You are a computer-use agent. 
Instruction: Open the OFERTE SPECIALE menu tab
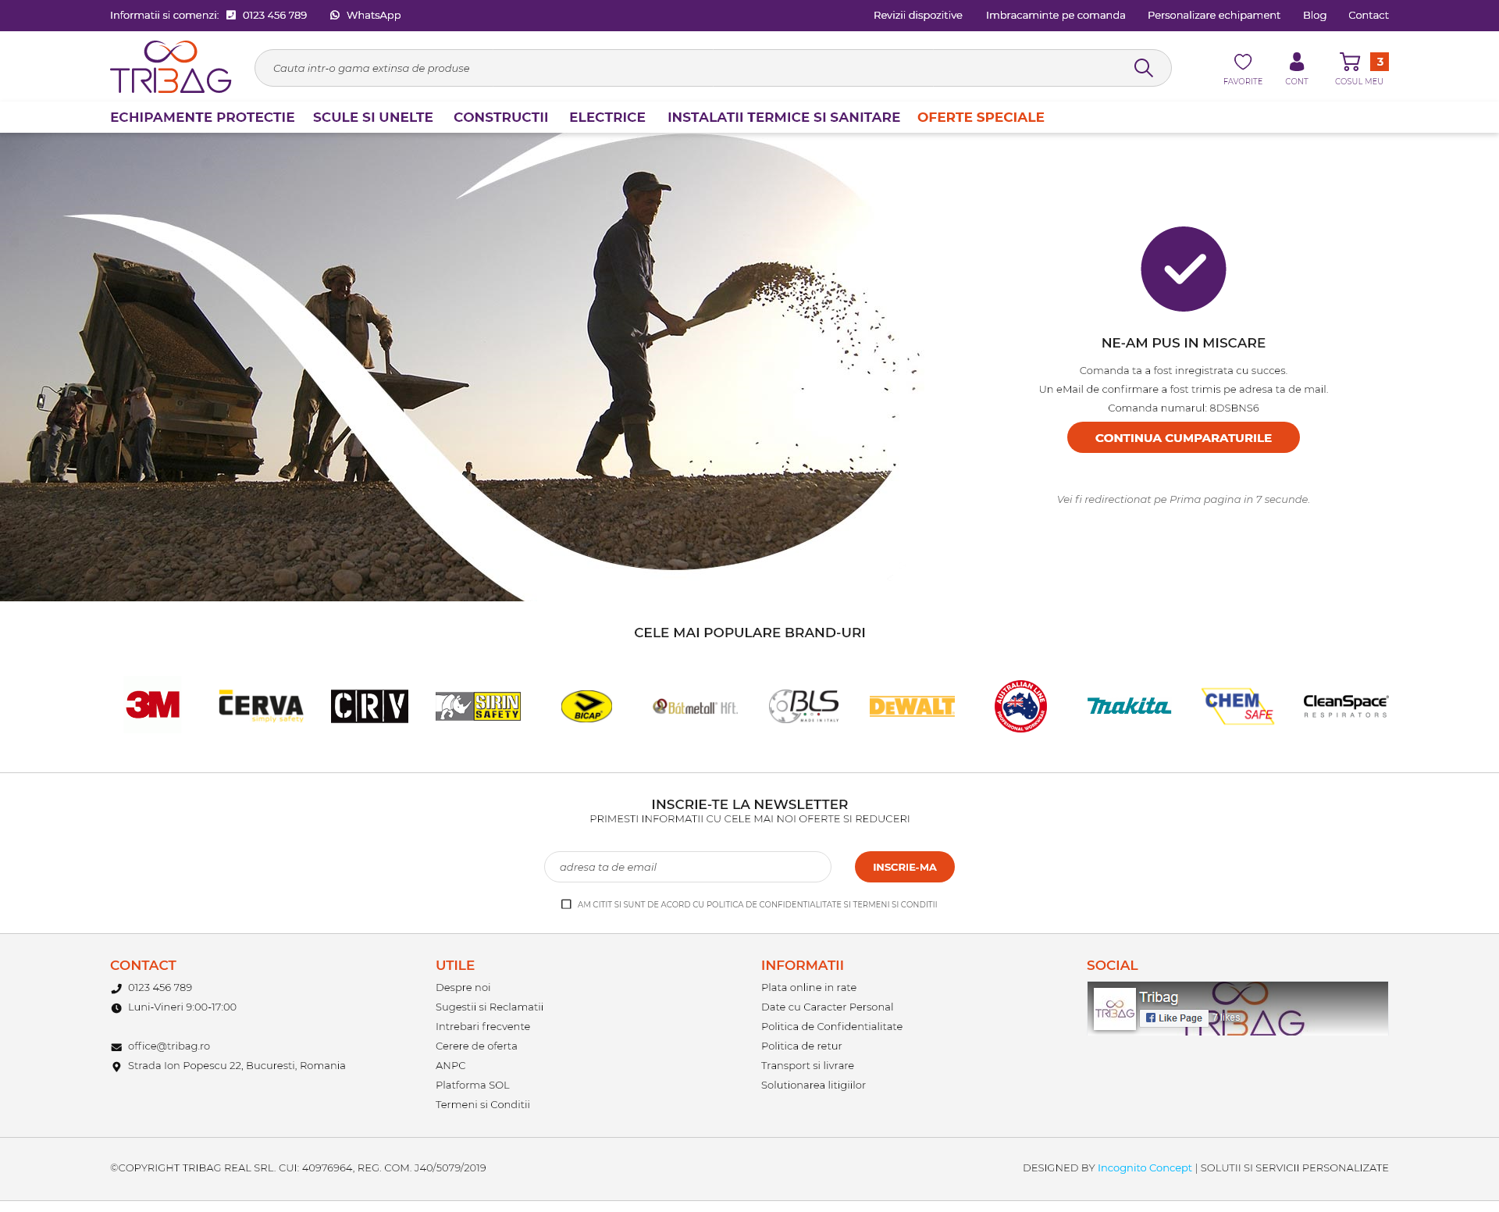[981, 117]
